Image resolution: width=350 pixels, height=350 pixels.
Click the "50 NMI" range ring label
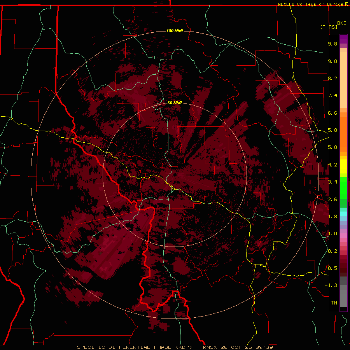coord(175,103)
